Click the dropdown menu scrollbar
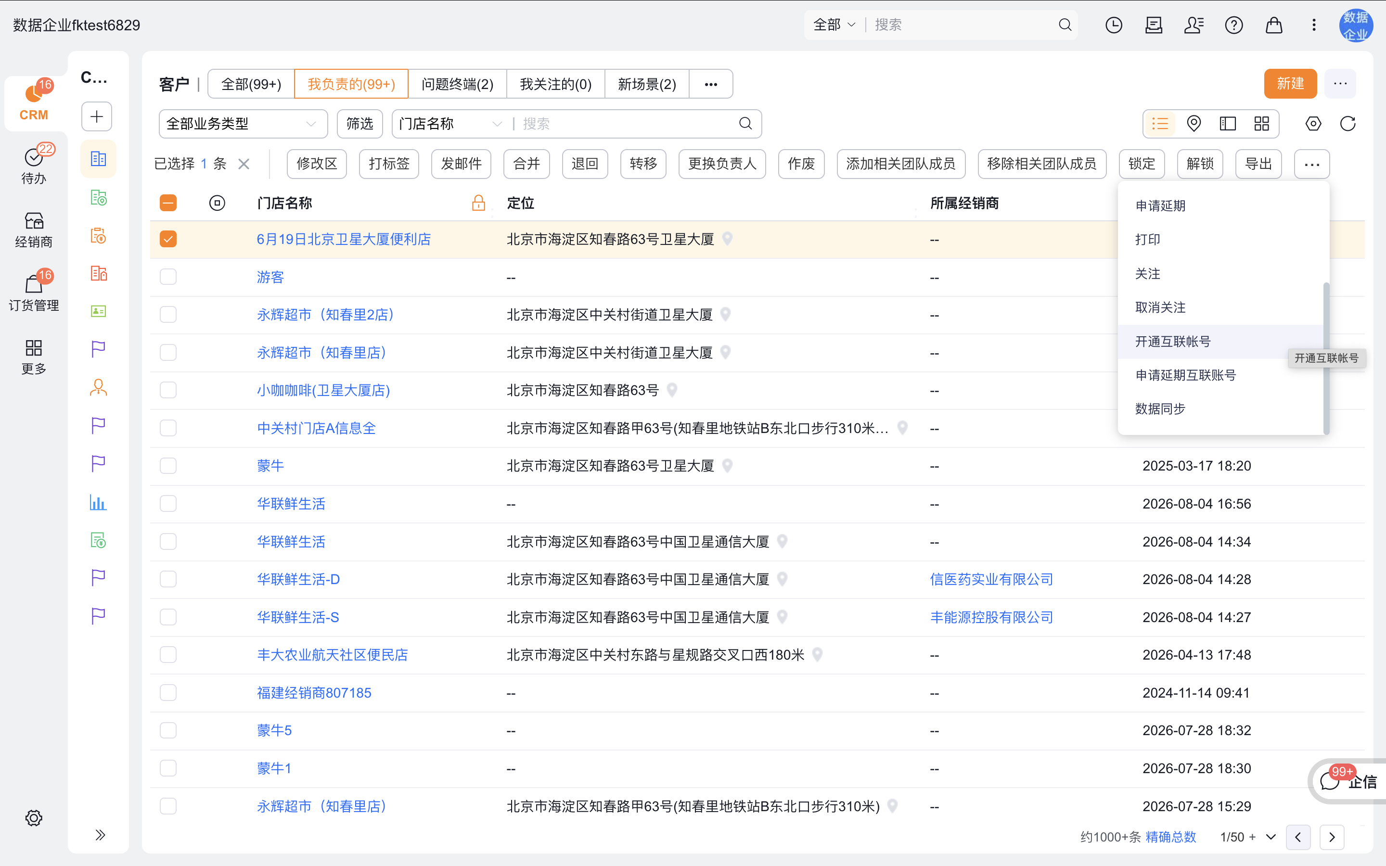1386x866 pixels. 1326,358
